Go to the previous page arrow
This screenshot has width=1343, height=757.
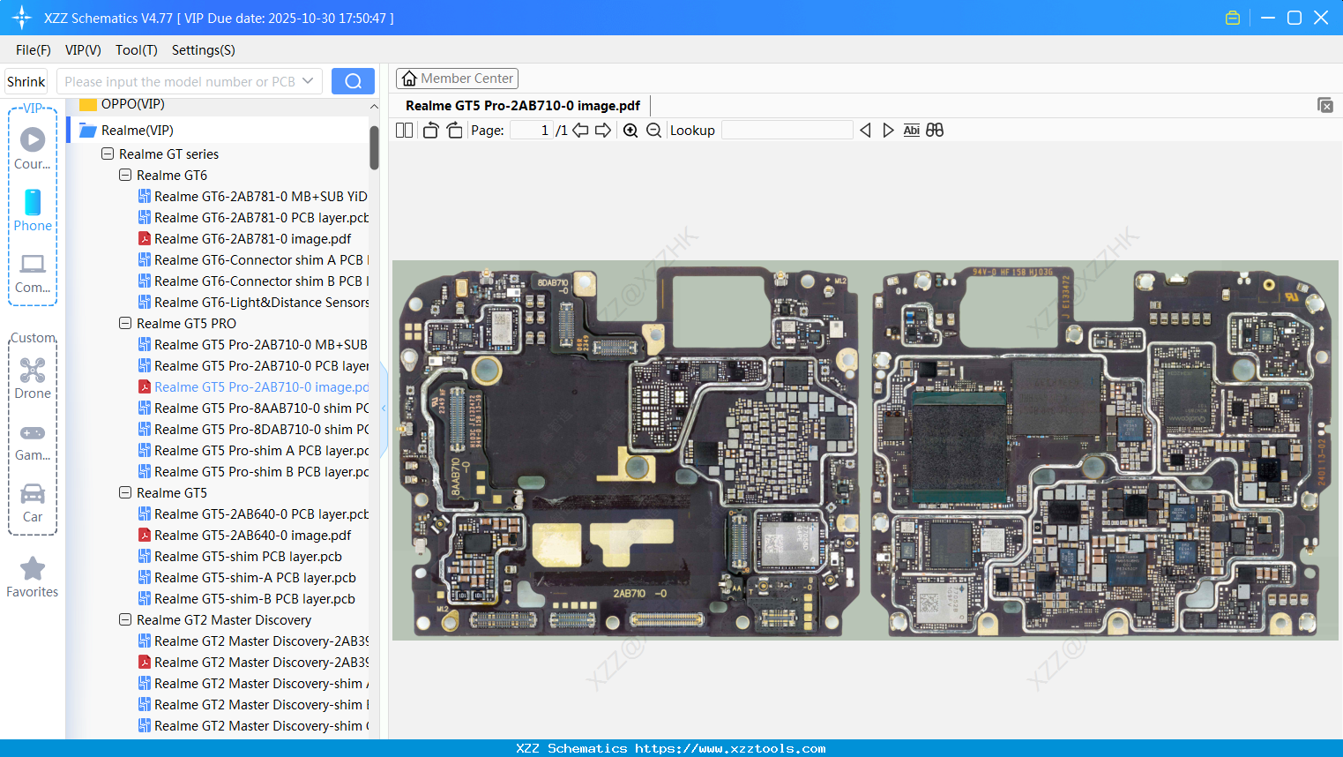pyautogui.click(x=580, y=131)
